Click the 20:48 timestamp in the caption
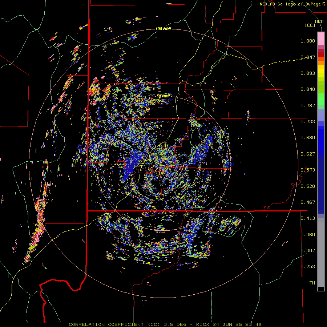 point(253,324)
